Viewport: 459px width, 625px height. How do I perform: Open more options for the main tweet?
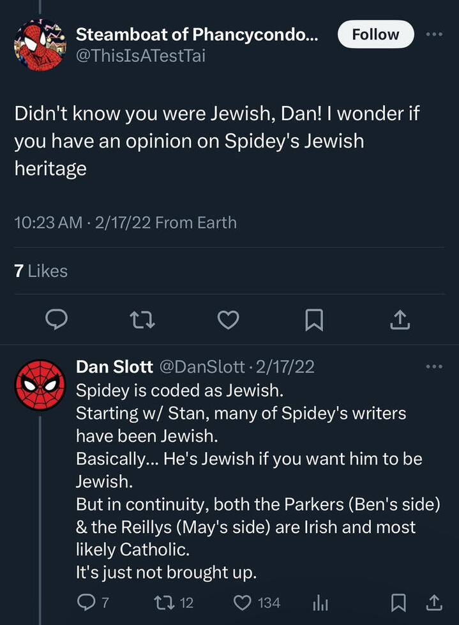pyautogui.click(x=433, y=34)
